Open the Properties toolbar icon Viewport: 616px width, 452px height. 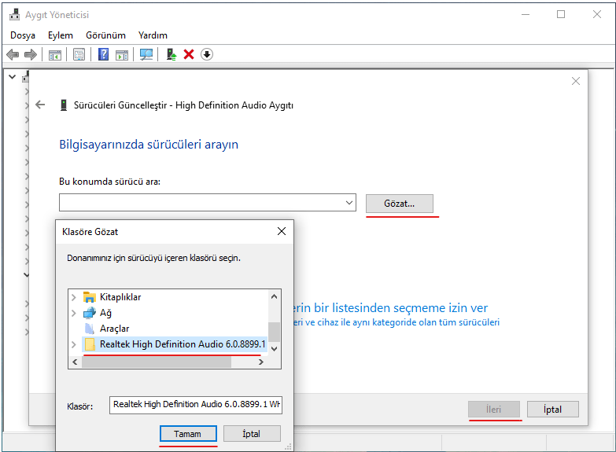click(x=79, y=54)
